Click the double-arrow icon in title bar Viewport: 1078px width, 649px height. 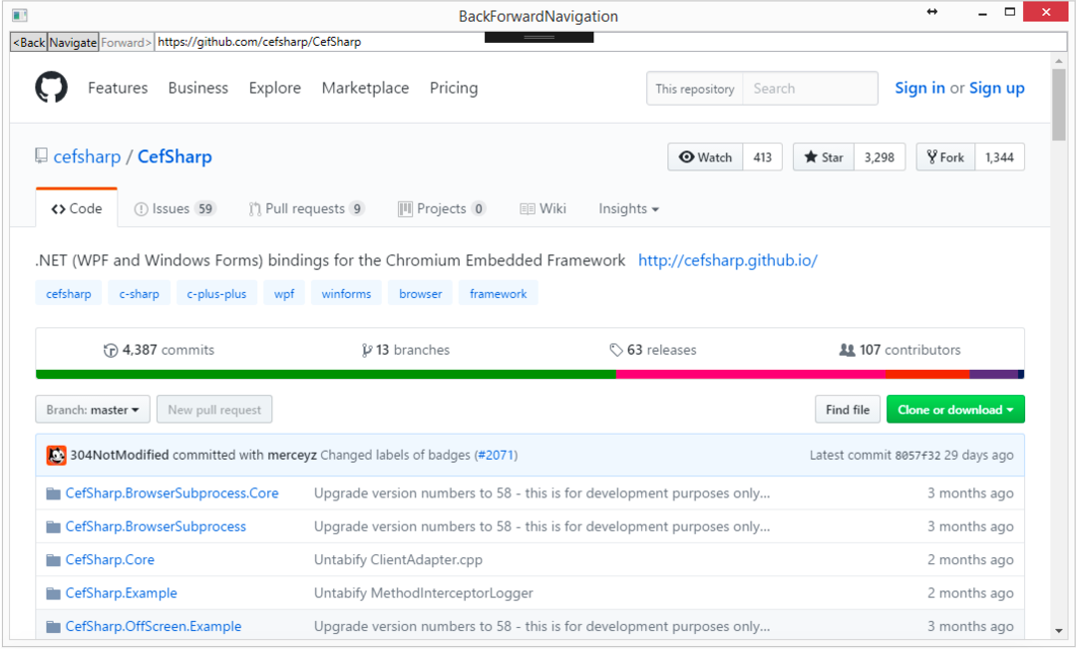point(932,12)
